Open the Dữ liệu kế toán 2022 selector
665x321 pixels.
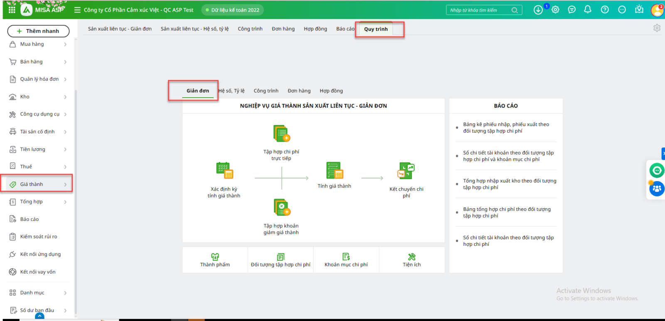pyautogui.click(x=233, y=10)
